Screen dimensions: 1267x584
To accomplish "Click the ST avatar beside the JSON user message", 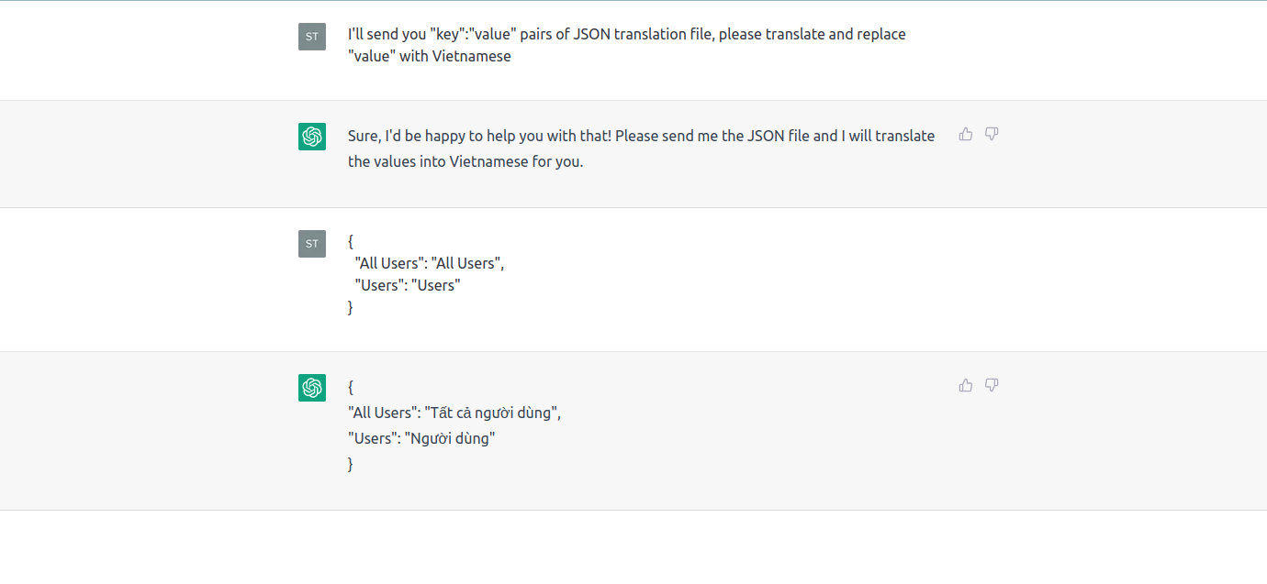I will 312,243.
